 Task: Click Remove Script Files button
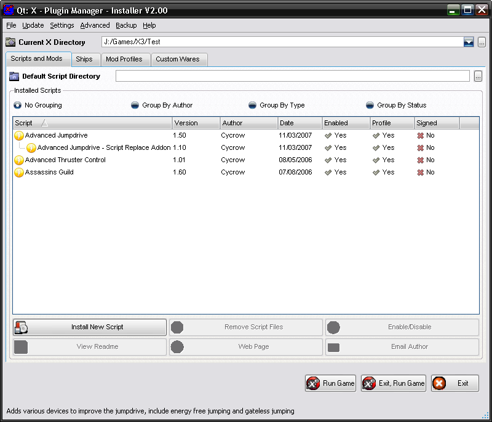[246, 327]
